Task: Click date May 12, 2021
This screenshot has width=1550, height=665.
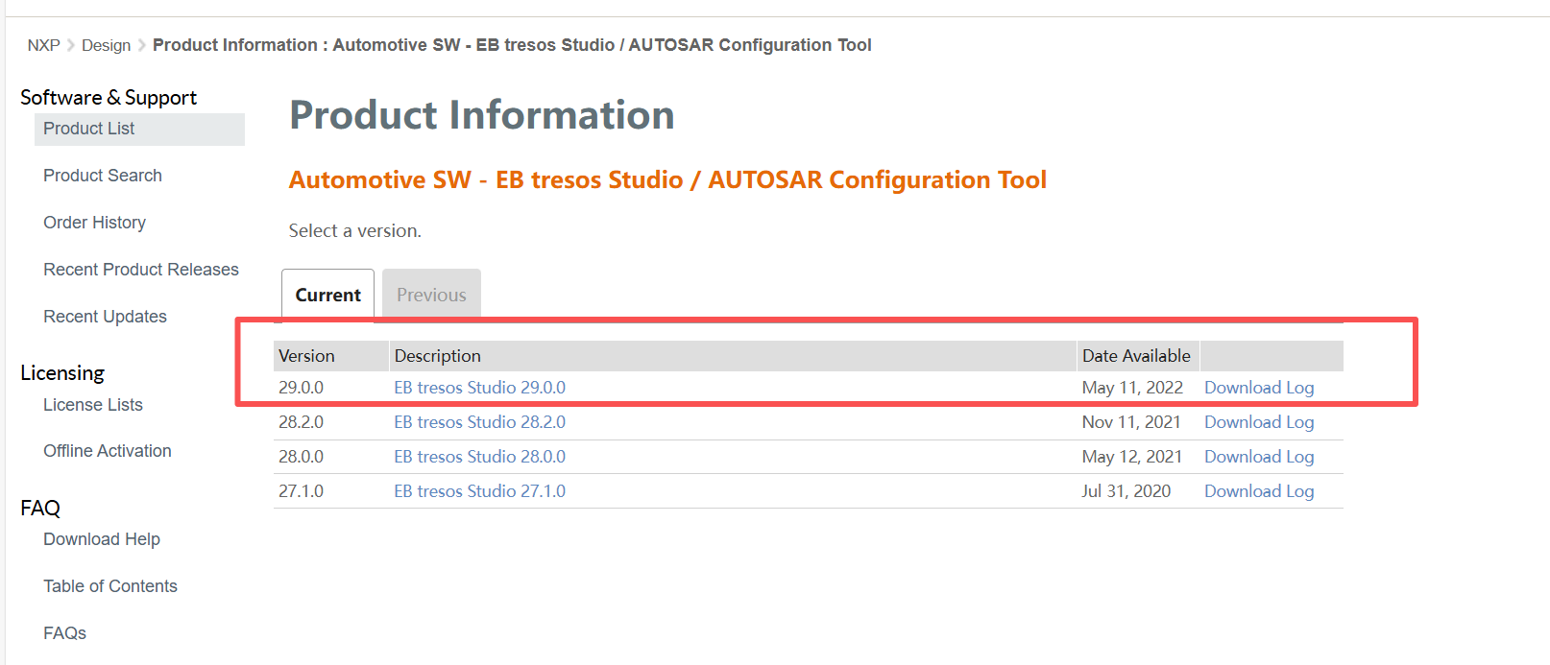Action: (1132, 457)
